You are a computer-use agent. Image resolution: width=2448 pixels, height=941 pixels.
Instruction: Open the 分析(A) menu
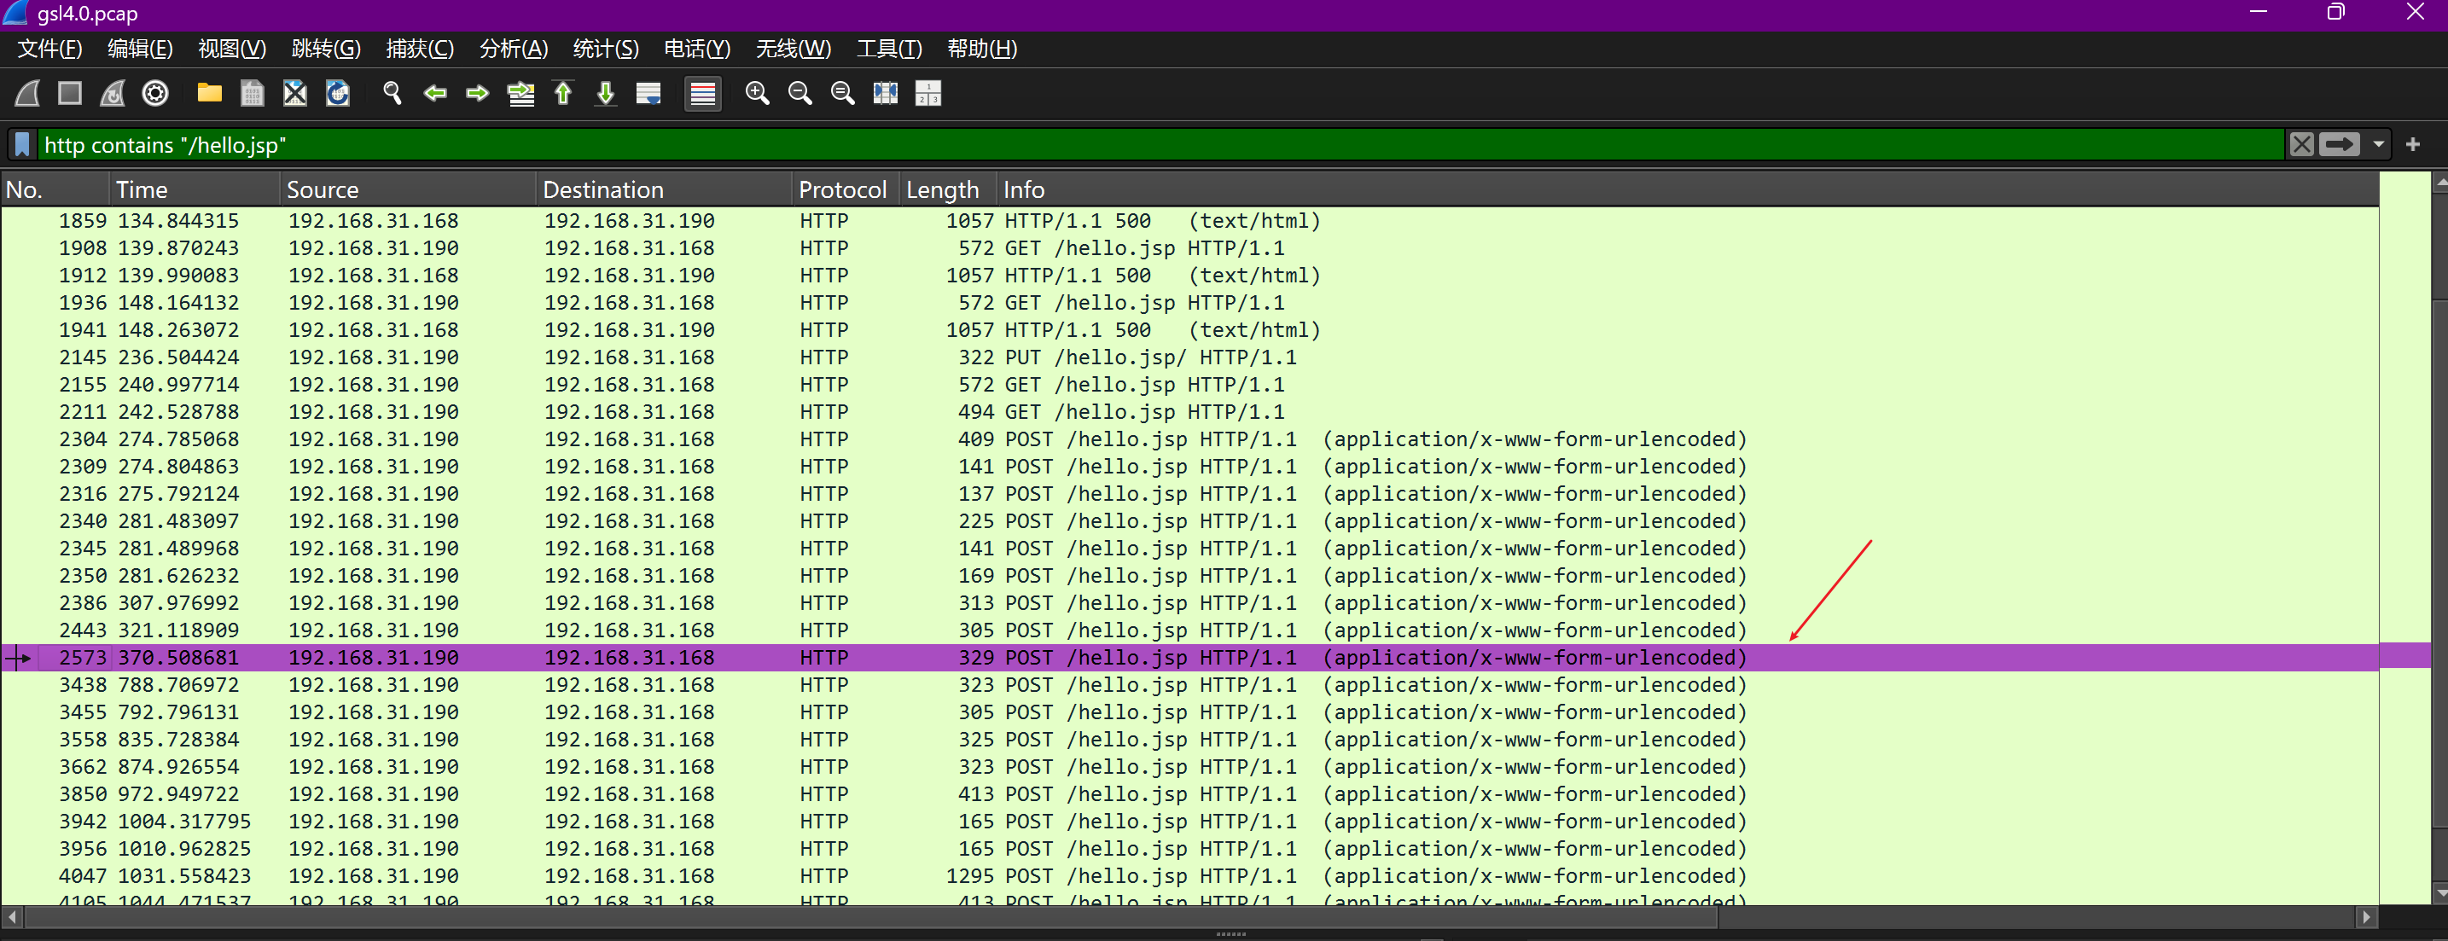pyautogui.click(x=513, y=49)
